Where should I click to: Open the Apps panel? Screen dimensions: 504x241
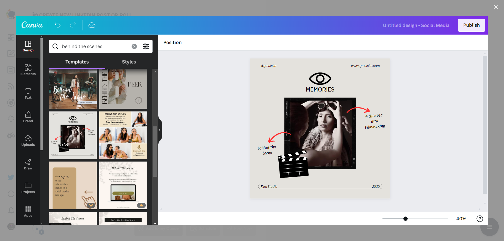pos(28,211)
